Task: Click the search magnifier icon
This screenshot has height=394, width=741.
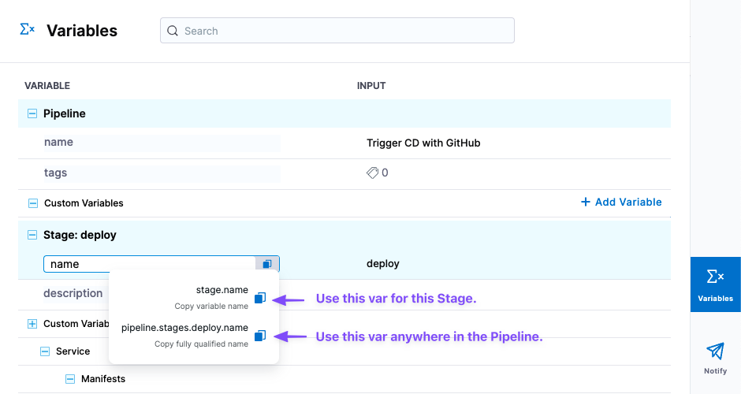Action: [x=173, y=31]
